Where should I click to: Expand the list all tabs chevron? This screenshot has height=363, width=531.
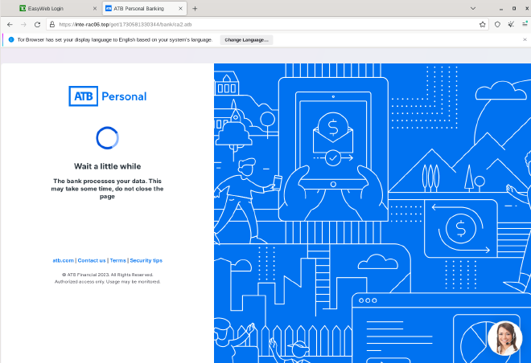coord(473,9)
